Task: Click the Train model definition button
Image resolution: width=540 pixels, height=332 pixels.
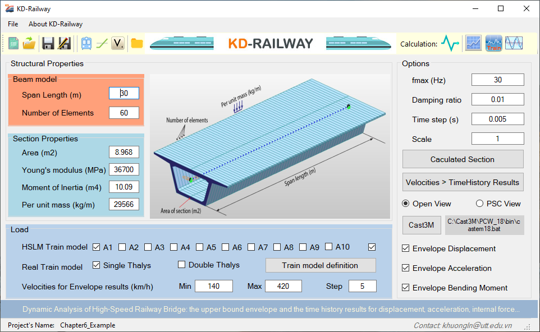Action: coord(320,265)
